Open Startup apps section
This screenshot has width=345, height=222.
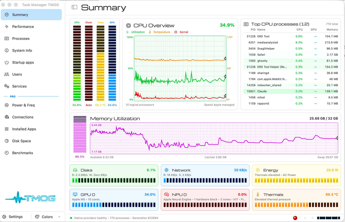pos(31,62)
